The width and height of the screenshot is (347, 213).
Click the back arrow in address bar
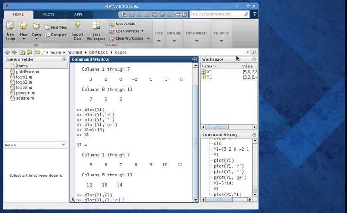(7, 52)
